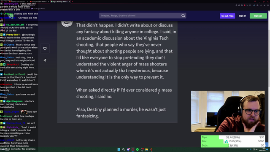
Task: Click the Subs goal progress bar
Action: (x=233, y=145)
